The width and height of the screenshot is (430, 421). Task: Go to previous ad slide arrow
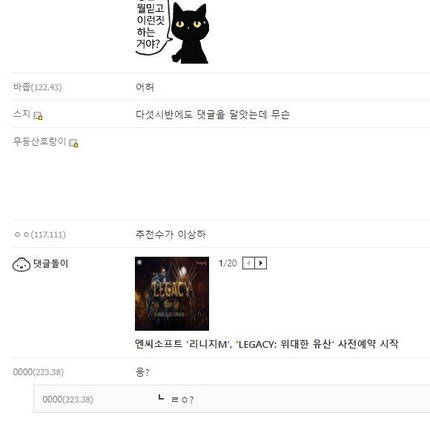pyautogui.click(x=248, y=263)
